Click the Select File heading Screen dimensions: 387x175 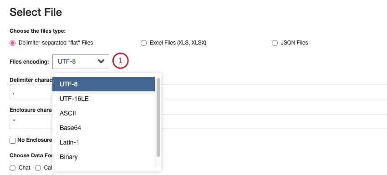[36, 12]
